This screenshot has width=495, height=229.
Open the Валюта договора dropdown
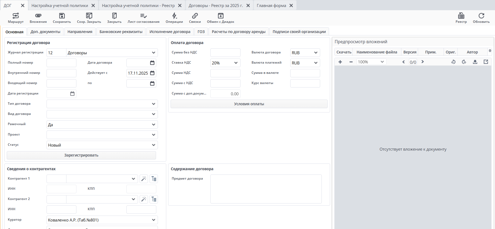[316, 53]
